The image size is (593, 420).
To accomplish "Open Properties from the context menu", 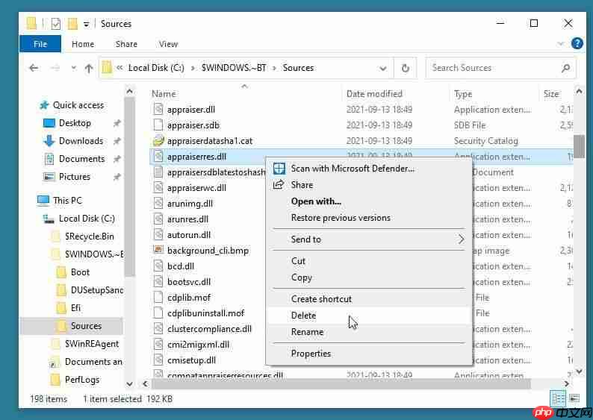I will [369, 354].
